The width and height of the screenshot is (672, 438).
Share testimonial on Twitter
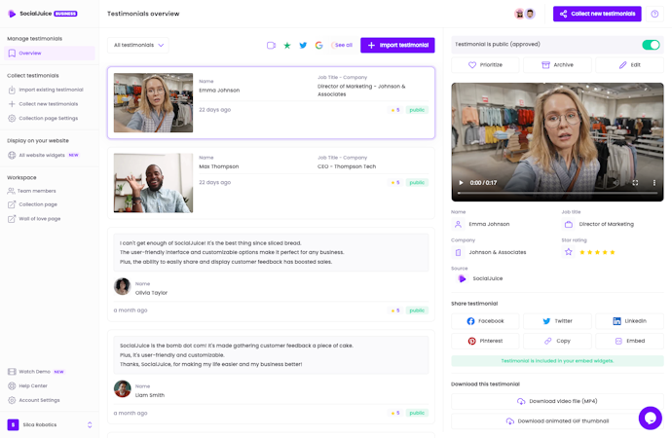[x=557, y=321]
